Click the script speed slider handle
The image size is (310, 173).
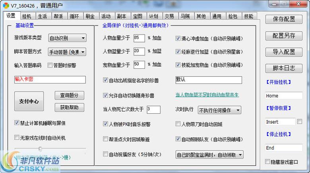[40, 149]
